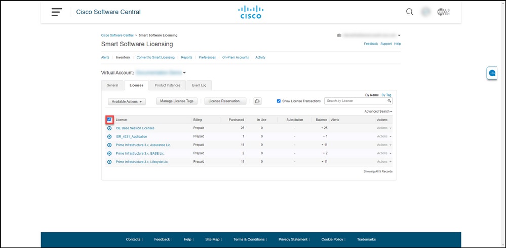The image size is (506, 248).
Task: Select the By Name view
Action: point(372,95)
